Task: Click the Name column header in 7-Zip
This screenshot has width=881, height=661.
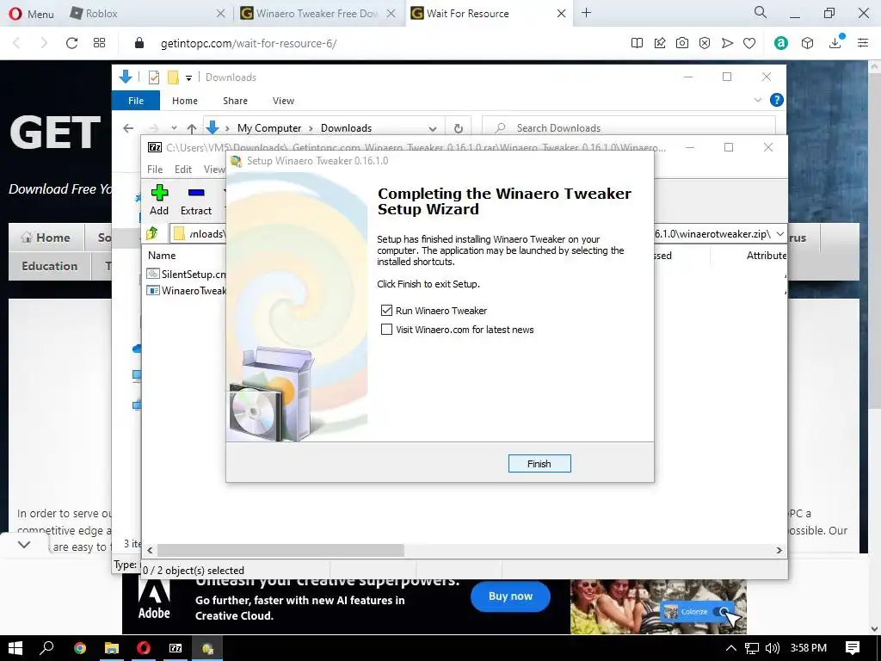Action: click(162, 255)
